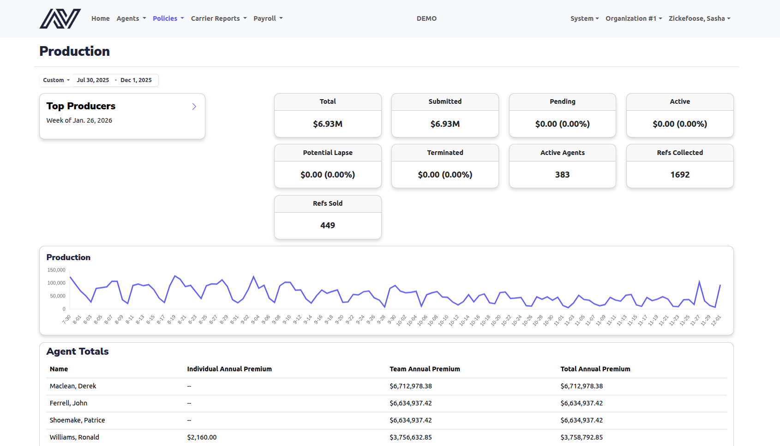This screenshot has height=446, width=780.
Task: Open Payroll dropdown menu
Action: click(268, 18)
